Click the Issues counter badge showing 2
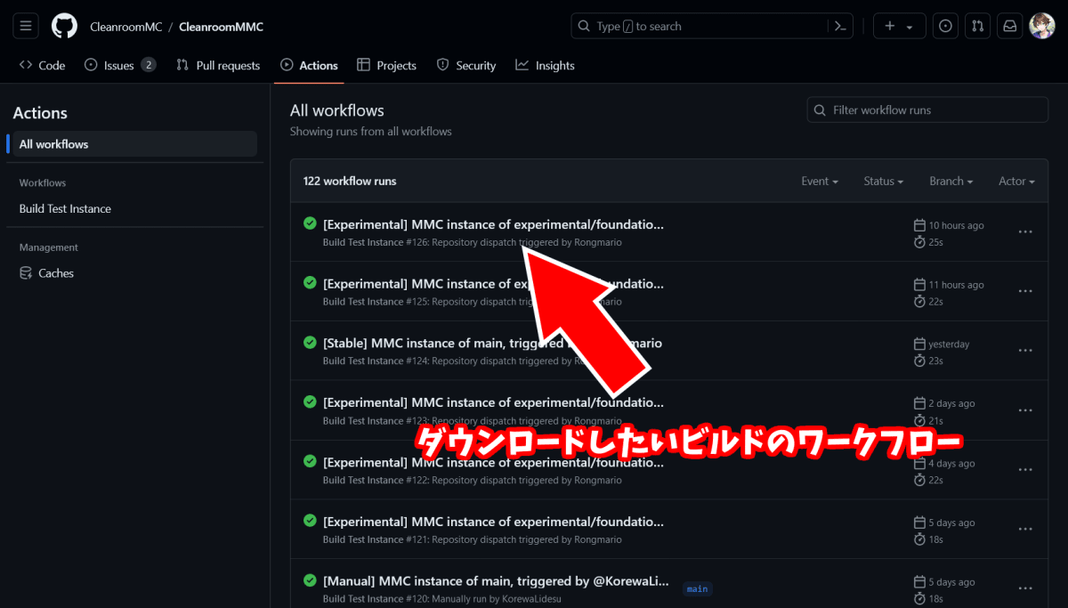 [149, 65]
